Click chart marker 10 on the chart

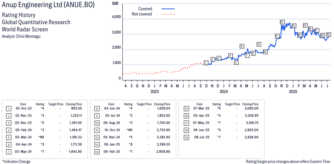(x=265, y=52)
